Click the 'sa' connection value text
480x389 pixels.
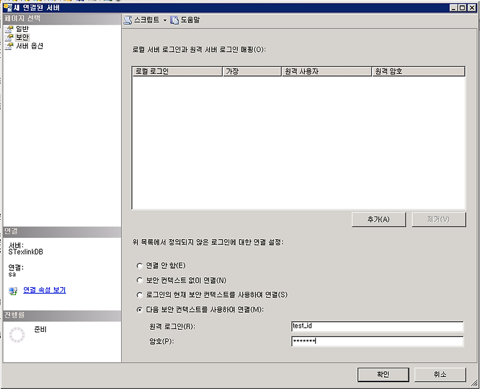12,274
